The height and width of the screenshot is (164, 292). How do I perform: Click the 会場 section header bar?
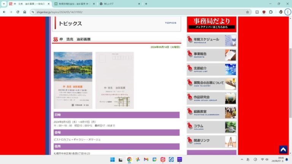[x=117, y=132]
